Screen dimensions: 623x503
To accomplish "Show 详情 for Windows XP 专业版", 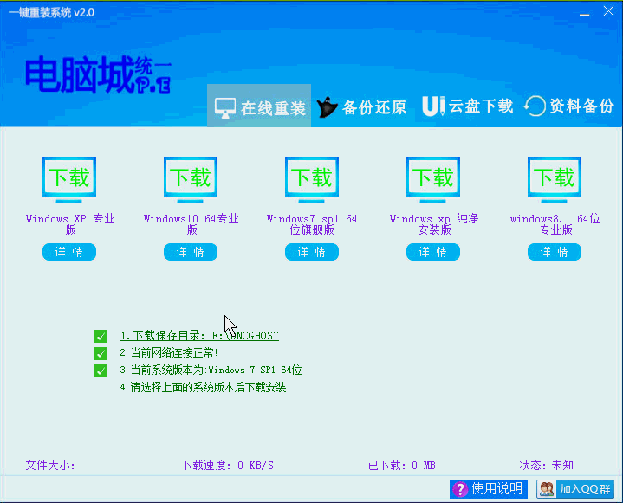I will (69, 252).
